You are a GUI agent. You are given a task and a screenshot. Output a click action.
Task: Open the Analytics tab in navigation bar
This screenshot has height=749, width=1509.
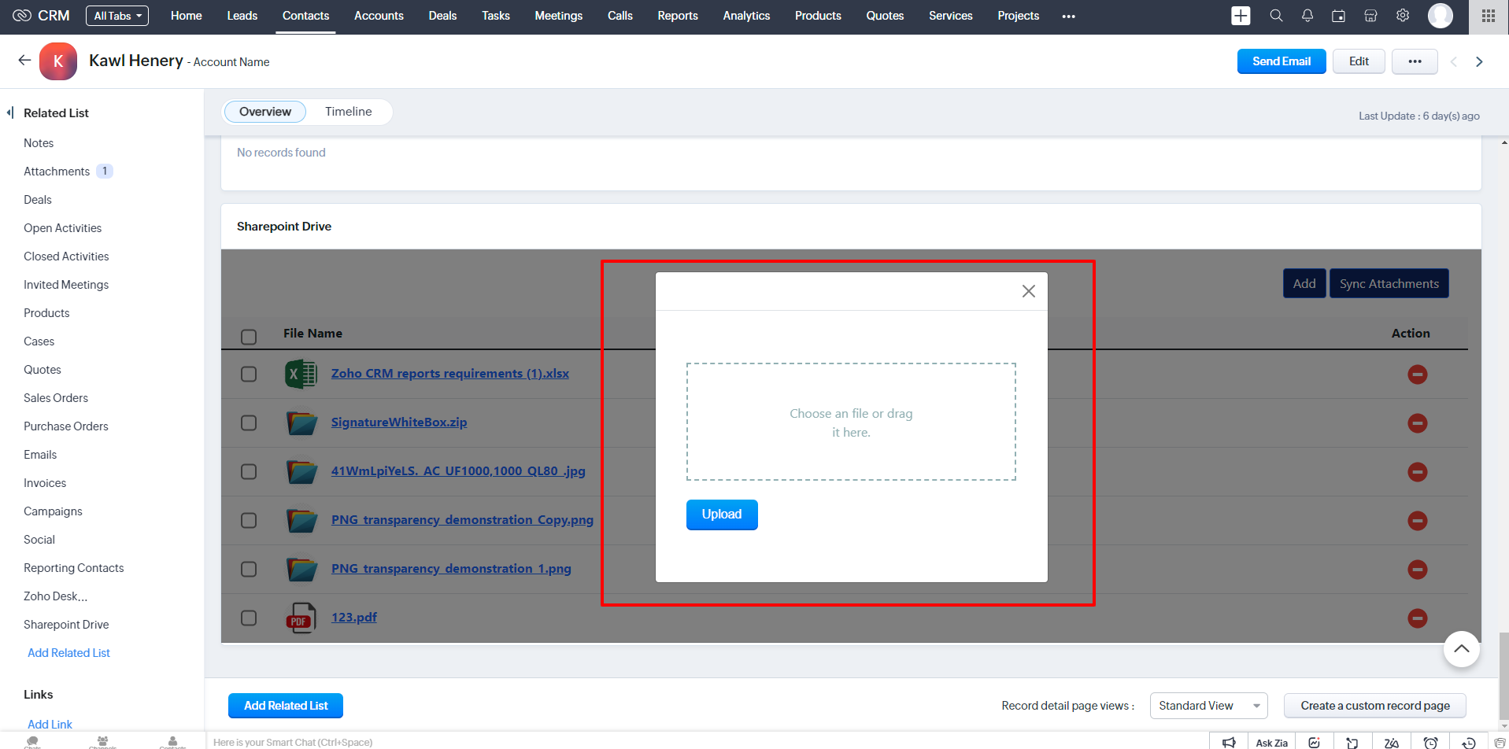tap(746, 16)
